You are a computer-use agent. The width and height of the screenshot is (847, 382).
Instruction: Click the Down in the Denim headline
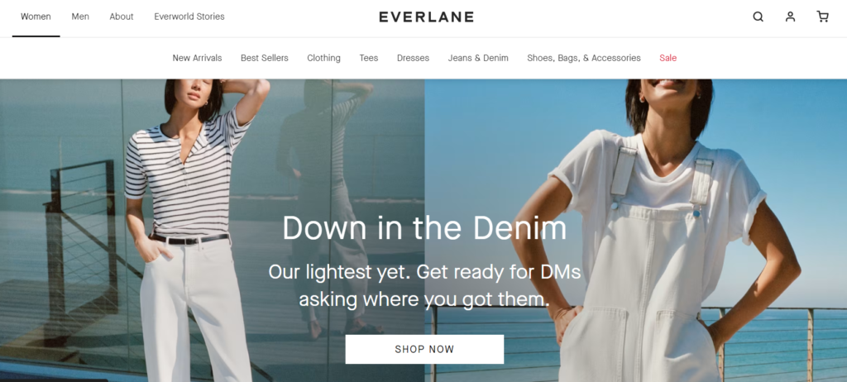(x=424, y=227)
